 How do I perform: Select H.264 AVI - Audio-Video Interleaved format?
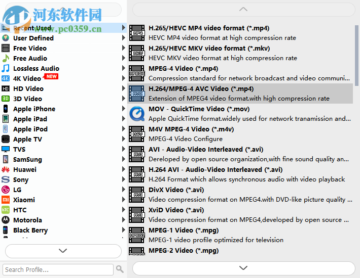240,174
